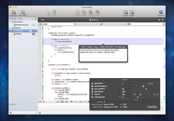Click the pink commit dot in Legend graph
The image size is (174, 121).
pyautogui.click(x=138, y=97)
